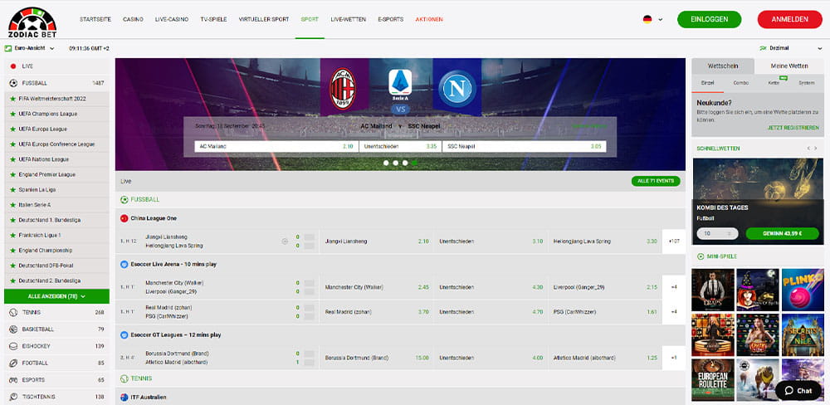Select the Eishockey puck icon

pos(13,346)
